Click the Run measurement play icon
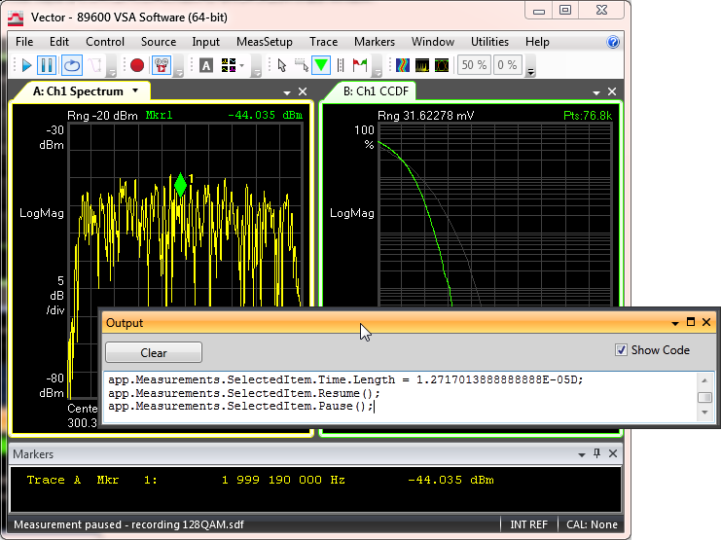Viewport: 721px width, 540px height. (27, 65)
